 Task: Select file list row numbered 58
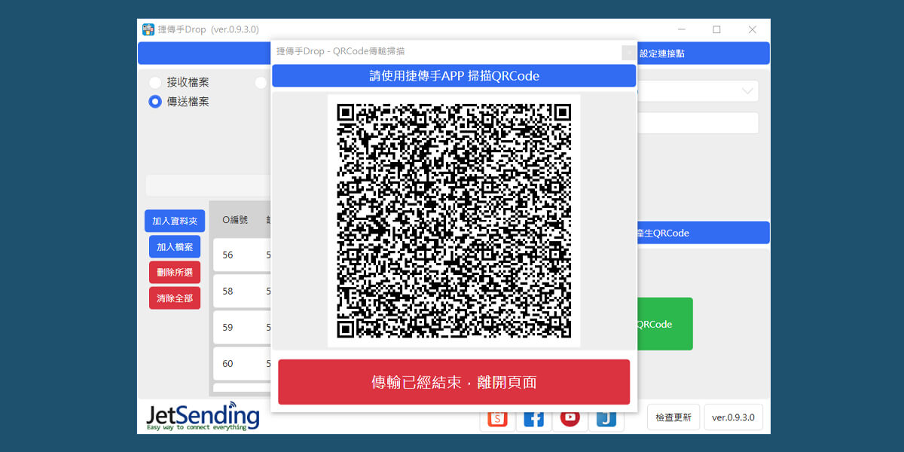click(x=242, y=291)
